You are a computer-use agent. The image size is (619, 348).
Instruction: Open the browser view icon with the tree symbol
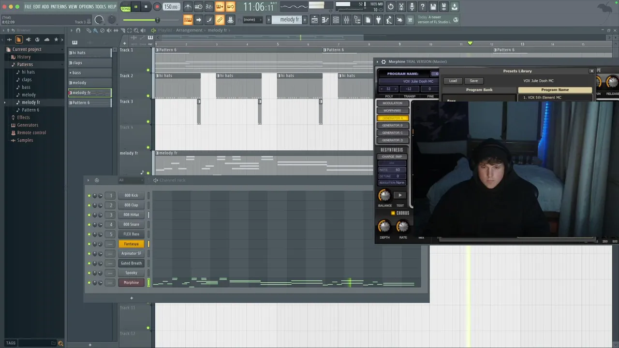(357, 20)
